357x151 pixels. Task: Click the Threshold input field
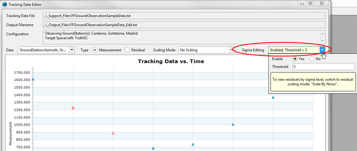pos(323,67)
